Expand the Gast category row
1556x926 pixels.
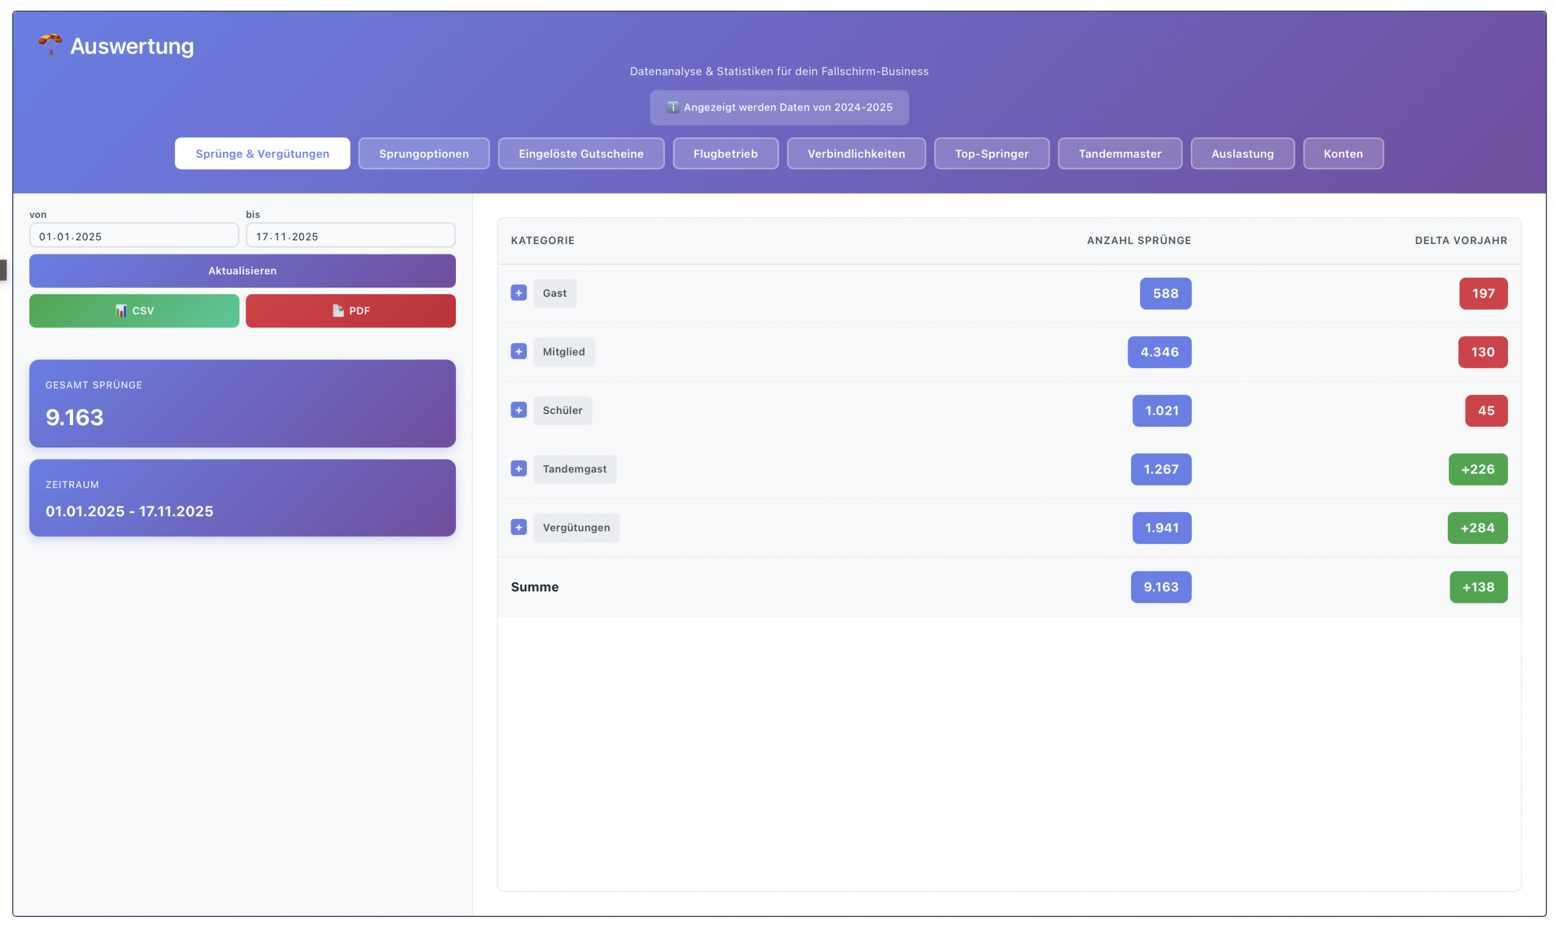[518, 293]
